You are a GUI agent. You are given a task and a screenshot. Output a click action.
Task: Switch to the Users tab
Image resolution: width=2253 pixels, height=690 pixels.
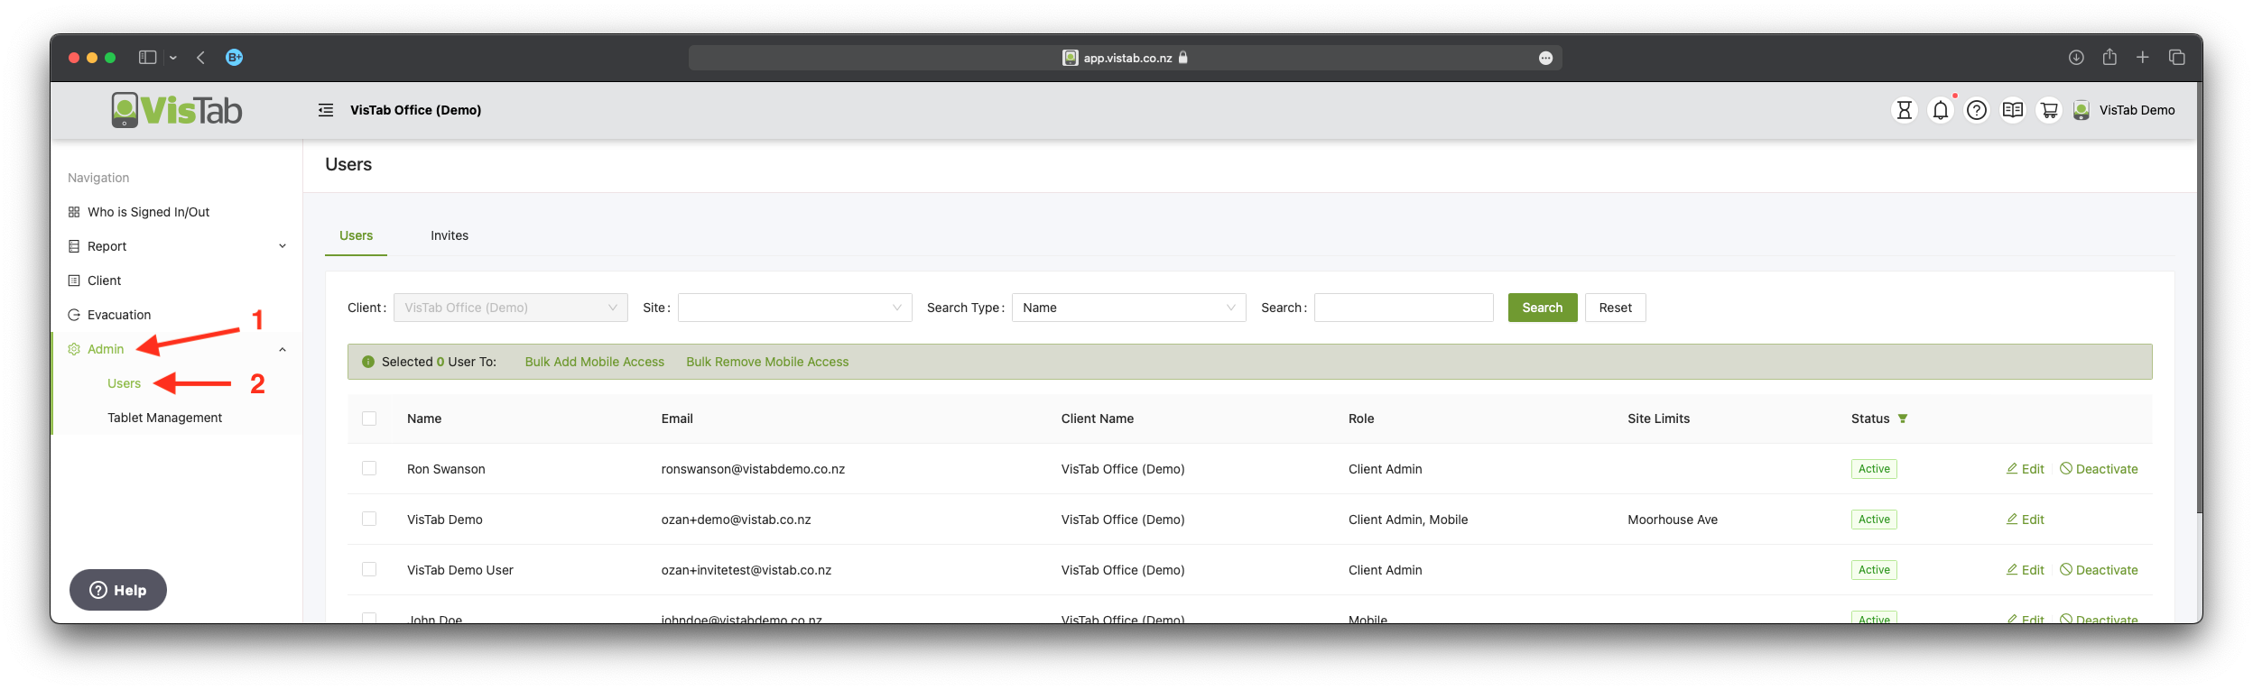(x=356, y=235)
